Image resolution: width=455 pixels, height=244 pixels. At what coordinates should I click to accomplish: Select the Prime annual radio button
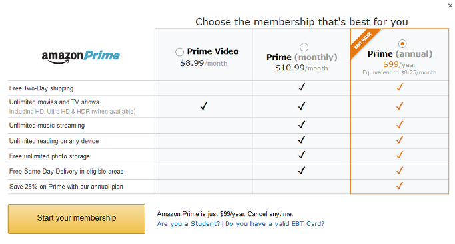click(x=402, y=44)
